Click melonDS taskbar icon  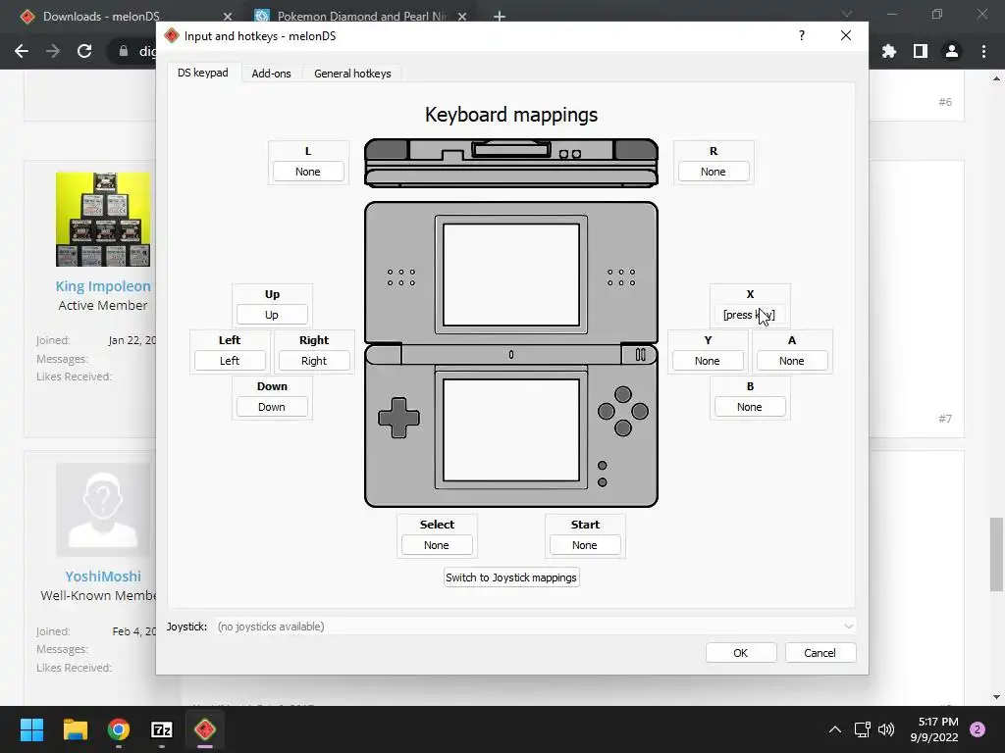205,729
